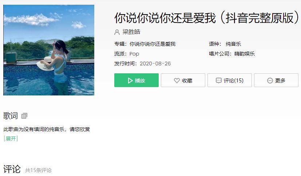Screen dimensions: 301x176
Task: Open artist 梁胜皓 page
Action: click(x=131, y=32)
